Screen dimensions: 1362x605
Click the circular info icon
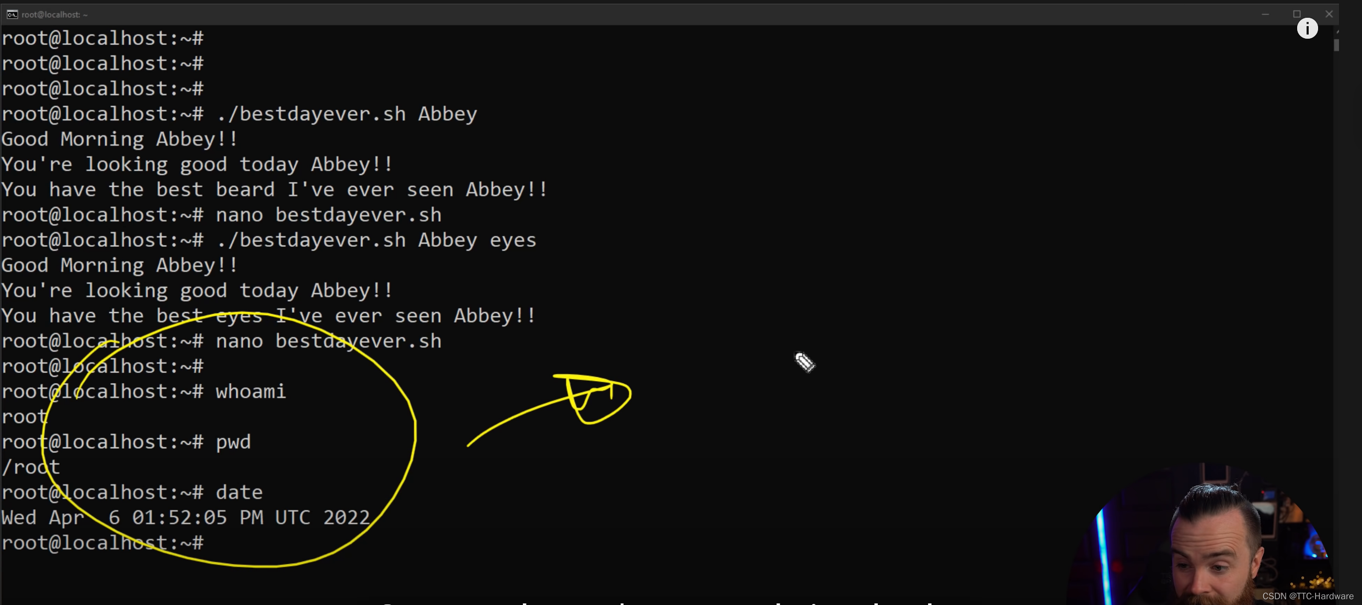click(x=1307, y=28)
